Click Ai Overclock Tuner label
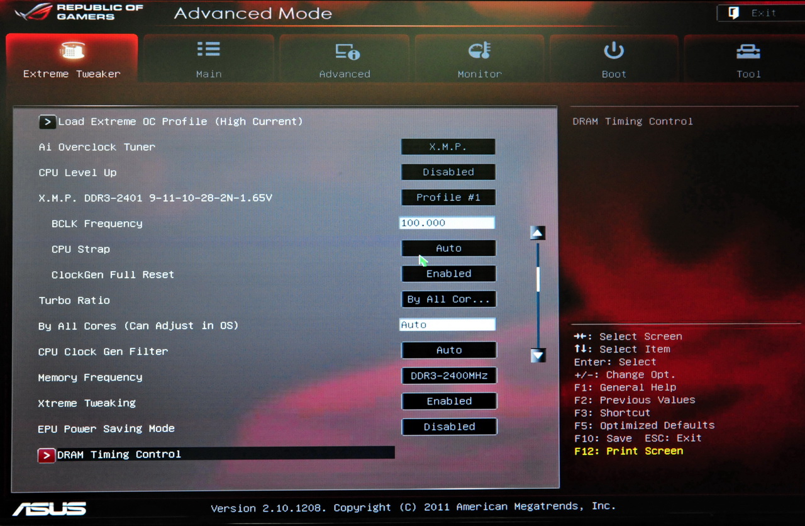This screenshot has width=805, height=526. (97, 147)
